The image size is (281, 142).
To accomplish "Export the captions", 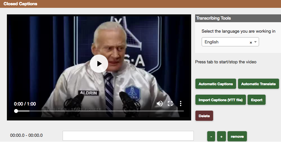I will click(256, 100).
